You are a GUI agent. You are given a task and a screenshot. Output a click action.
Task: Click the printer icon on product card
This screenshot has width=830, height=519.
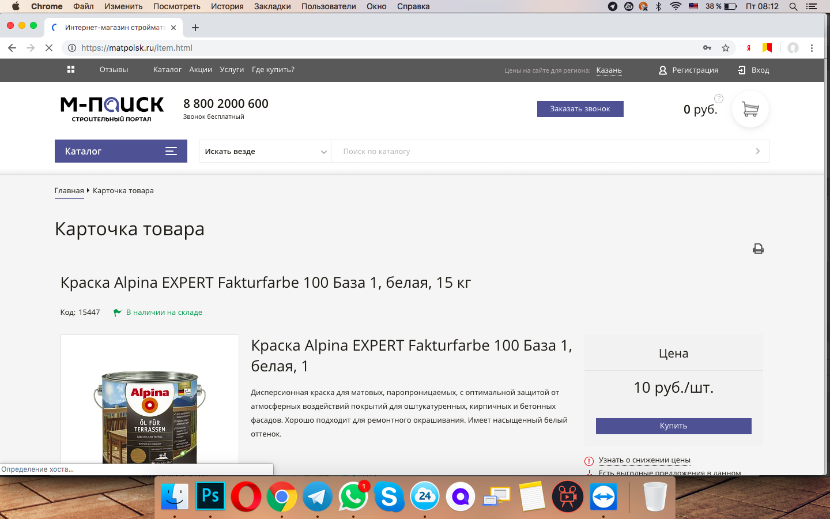pyautogui.click(x=758, y=249)
